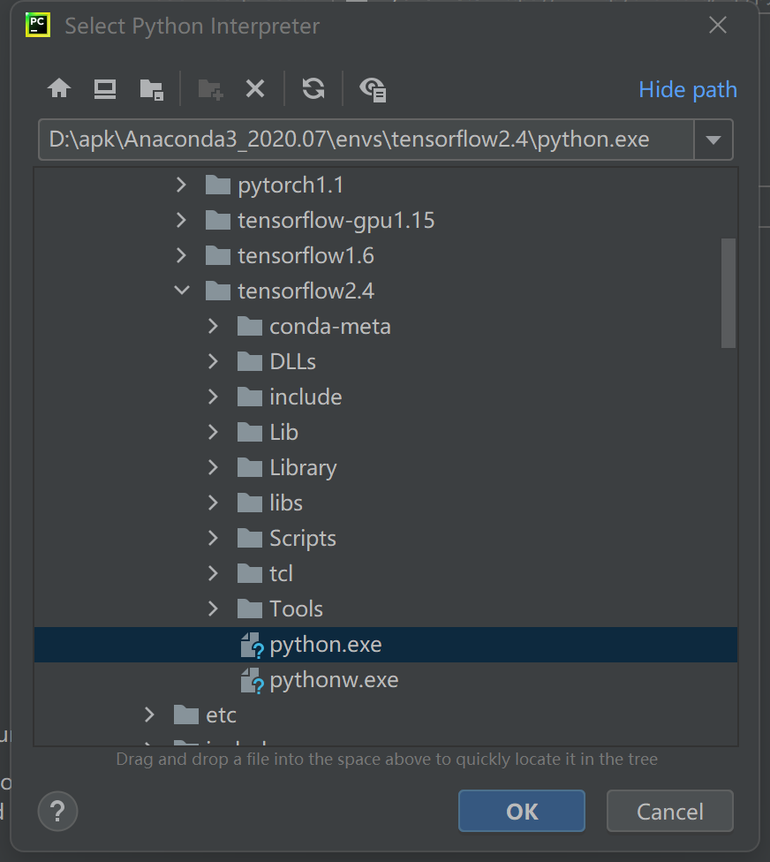The width and height of the screenshot is (770, 862).
Task: Jump to the project directory icon
Action: click(152, 89)
